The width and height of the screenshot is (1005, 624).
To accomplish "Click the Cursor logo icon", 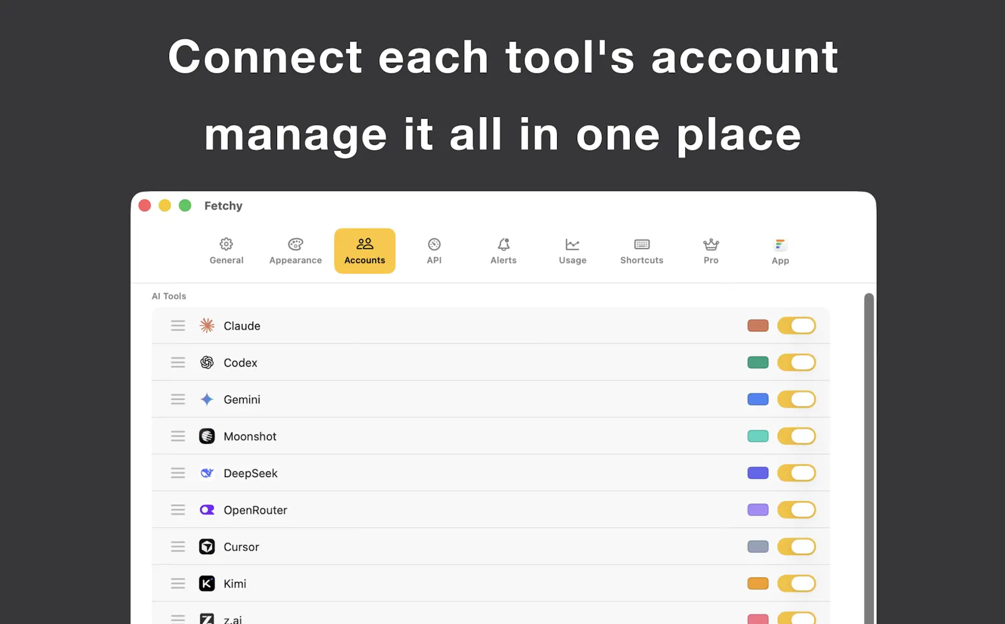I will (207, 546).
